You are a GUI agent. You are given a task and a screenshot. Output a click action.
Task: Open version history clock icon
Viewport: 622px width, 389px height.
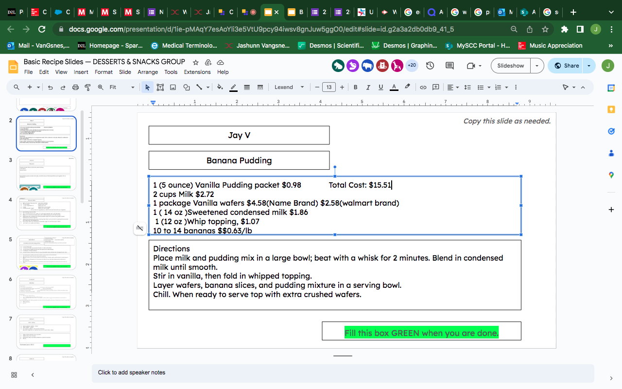click(430, 66)
